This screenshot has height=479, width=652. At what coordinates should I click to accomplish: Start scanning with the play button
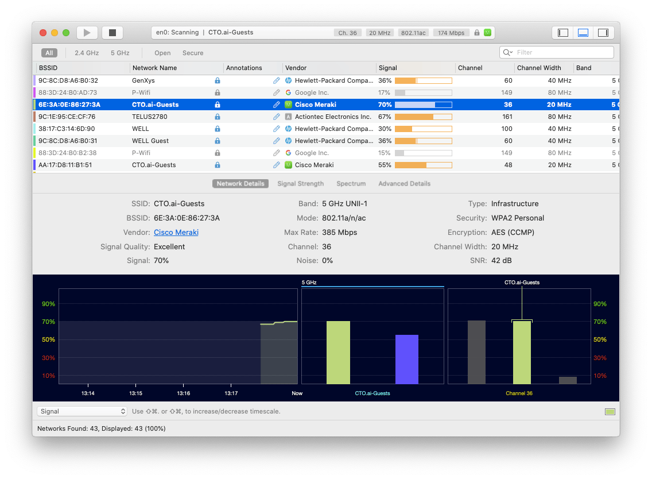point(87,33)
